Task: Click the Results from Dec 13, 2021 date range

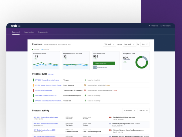Action: pos(57,44)
